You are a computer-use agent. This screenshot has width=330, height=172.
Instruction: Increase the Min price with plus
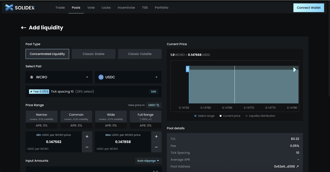click(x=87, y=136)
